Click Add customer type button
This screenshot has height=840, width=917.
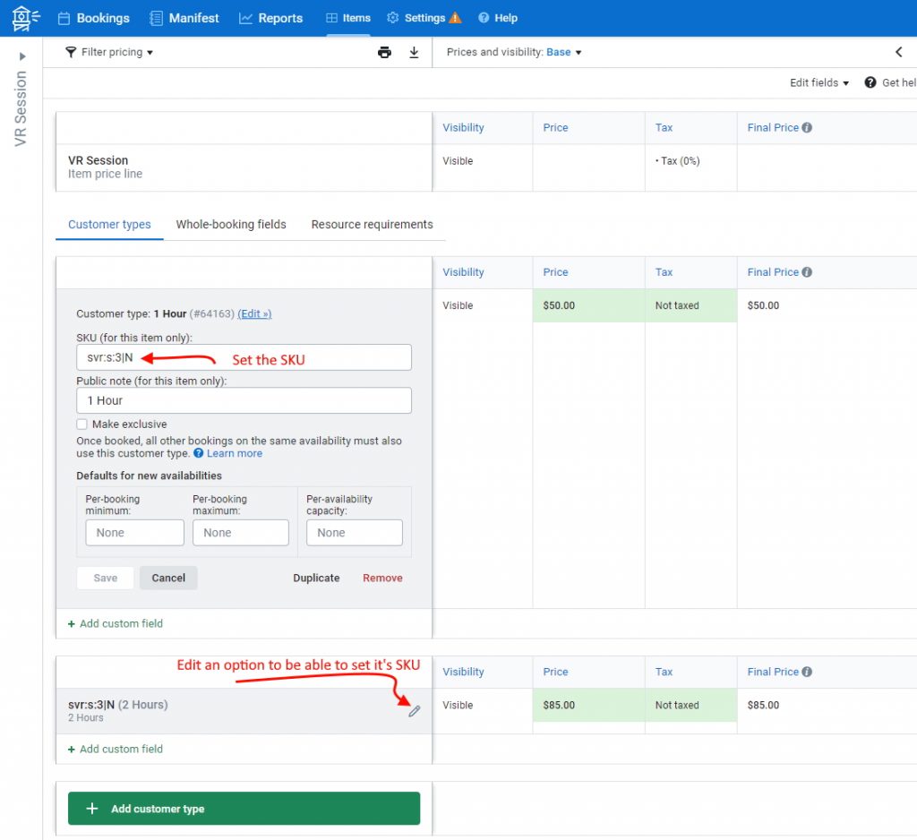click(x=244, y=809)
